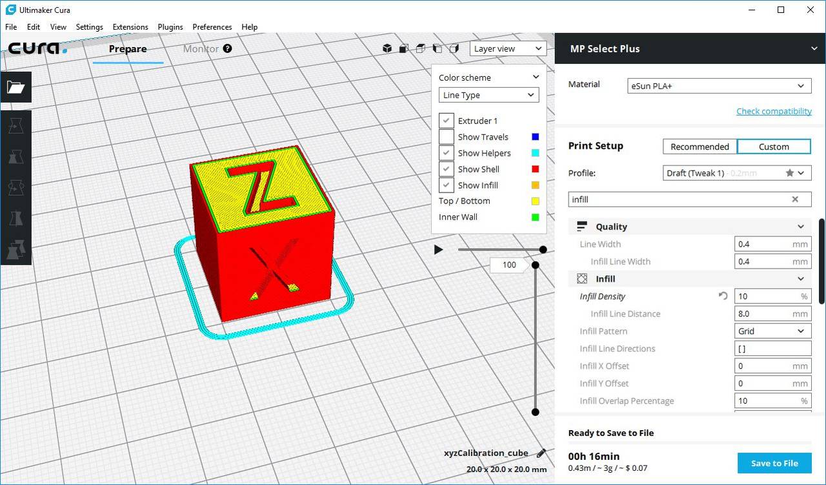Open Check compatibility link
The width and height of the screenshot is (826, 485).
tap(774, 111)
